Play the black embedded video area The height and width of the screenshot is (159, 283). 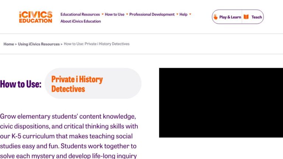pyautogui.click(x=221, y=103)
